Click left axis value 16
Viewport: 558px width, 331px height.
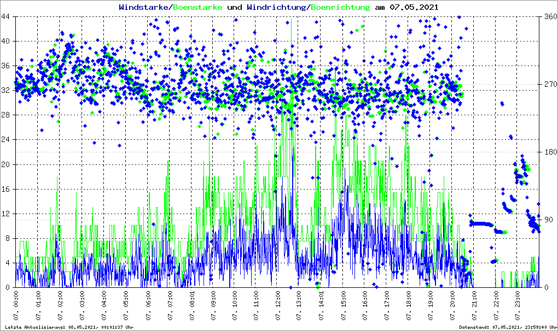[x=5, y=190]
